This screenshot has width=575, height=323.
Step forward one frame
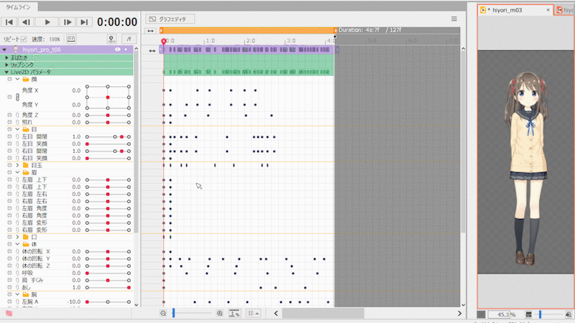[x=67, y=22]
